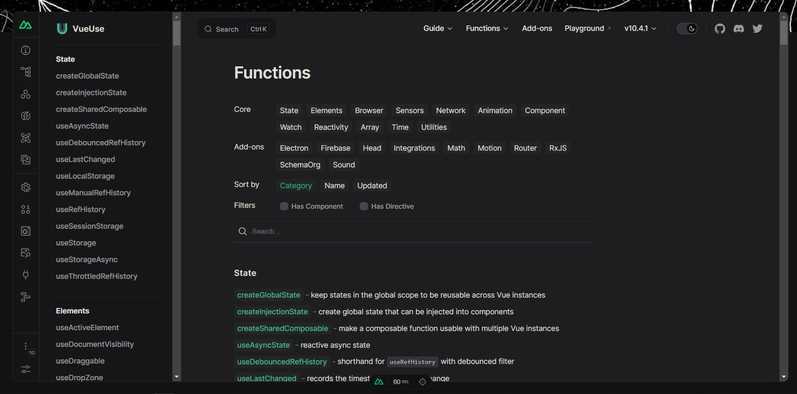Open the Discord icon in the header

tap(739, 29)
